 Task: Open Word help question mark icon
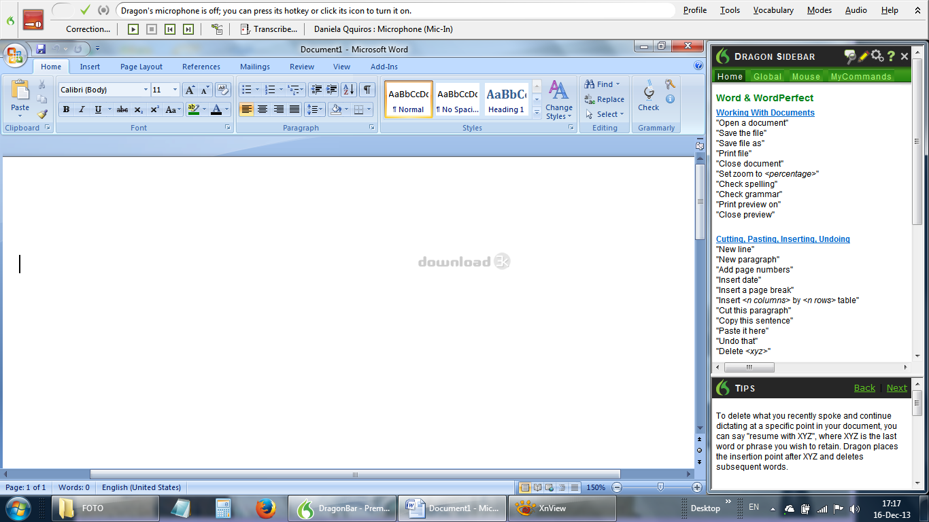[698, 67]
